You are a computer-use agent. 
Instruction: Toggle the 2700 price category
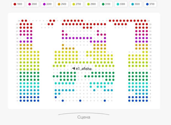click(78, 4)
